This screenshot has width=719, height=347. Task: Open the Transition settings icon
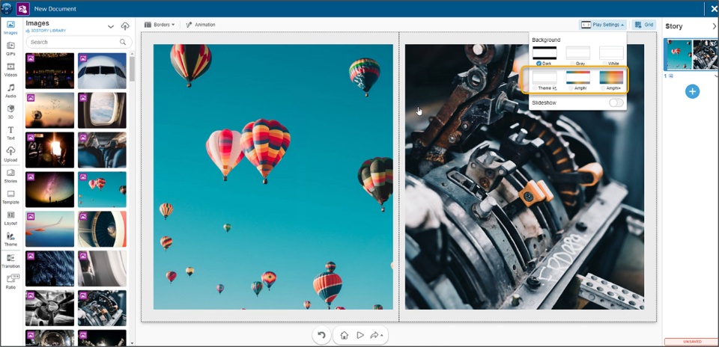(10, 260)
